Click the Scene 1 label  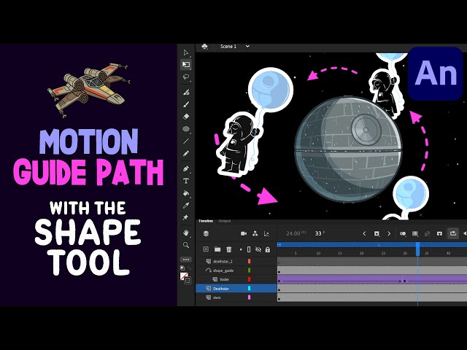[228, 47]
